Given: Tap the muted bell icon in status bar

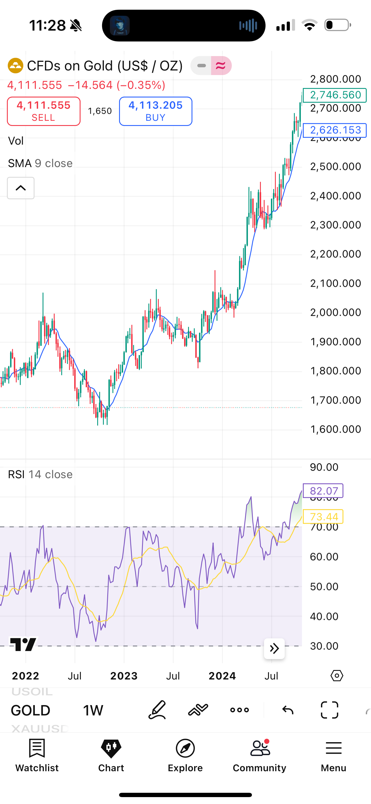Looking at the screenshot, I should coord(76,25).
